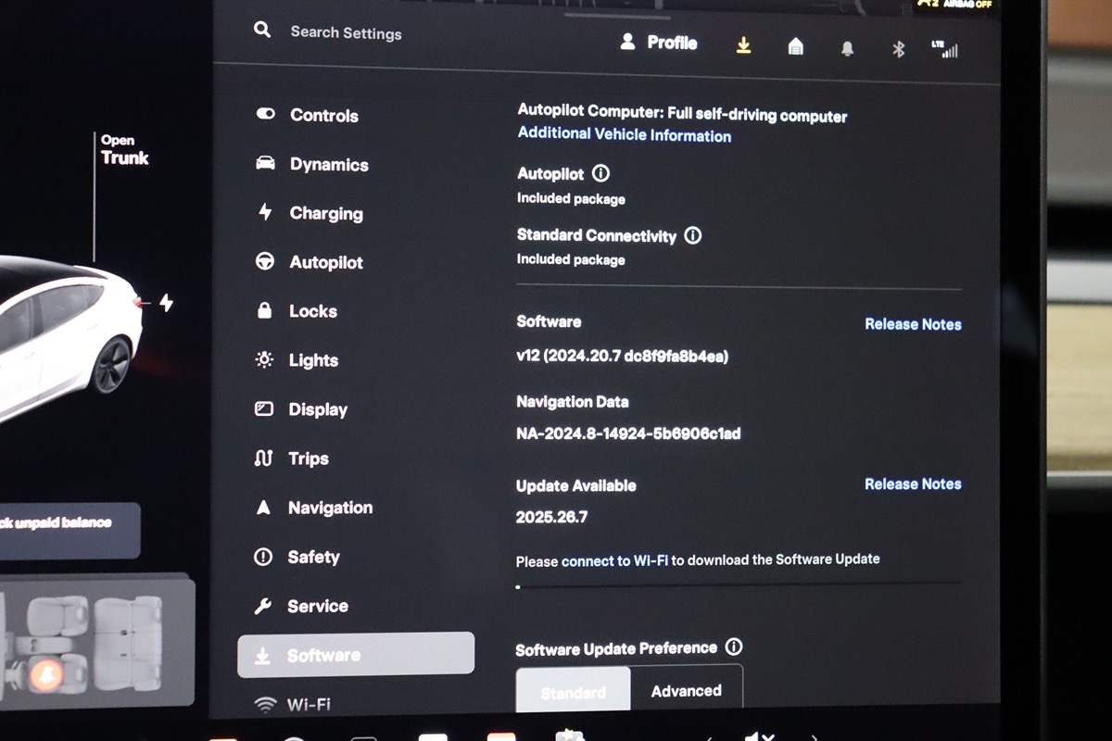Open the Navigation settings tab
The height and width of the screenshot is (741, 1112).
313,508
